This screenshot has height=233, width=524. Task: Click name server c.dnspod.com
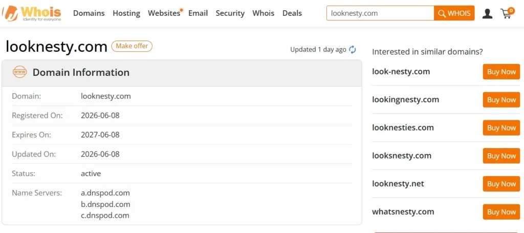coord(105,216)
